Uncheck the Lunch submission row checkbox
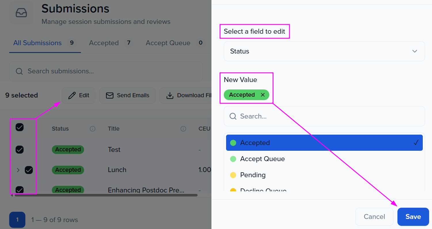This screenshot has width=432, height=229. point(29,170)
